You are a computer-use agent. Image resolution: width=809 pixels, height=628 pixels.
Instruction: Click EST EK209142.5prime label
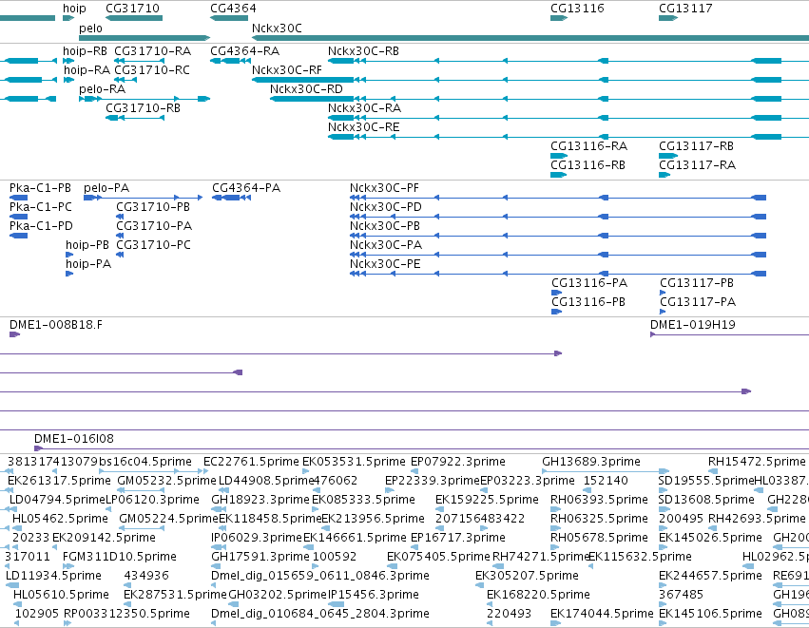click(x=104, y=539)
